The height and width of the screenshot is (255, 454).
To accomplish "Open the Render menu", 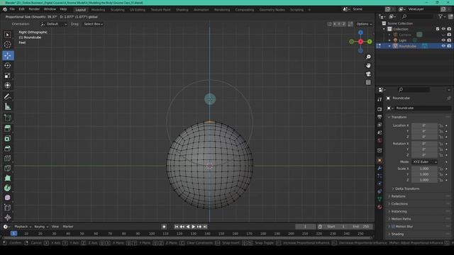I will click(x=34, y=9).
